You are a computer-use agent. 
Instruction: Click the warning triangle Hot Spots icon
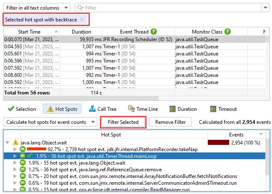pos(50,109)
